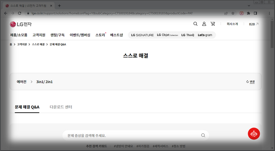Screen dimensions: 275x151
Task: Click 홈 in breadcrumb
Action: pyautogui.click(x=11, y=44)
